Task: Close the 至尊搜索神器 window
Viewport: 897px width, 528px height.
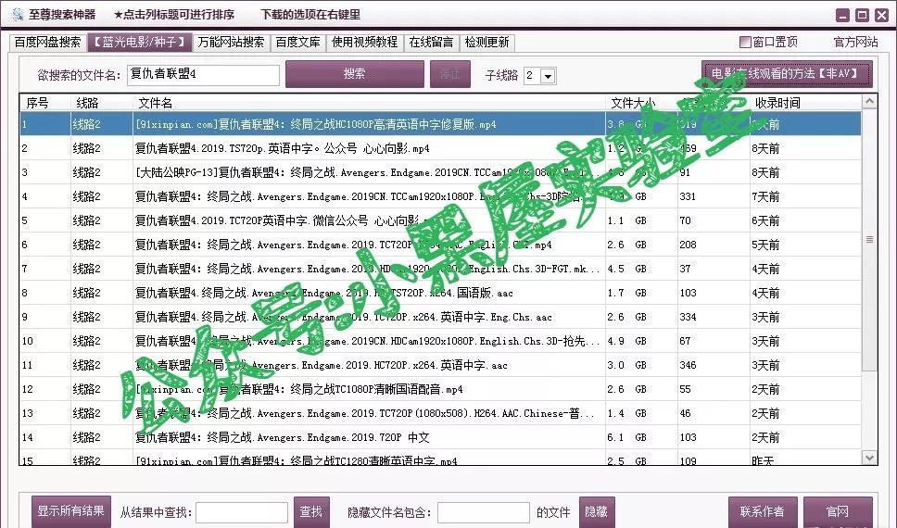Action: click(881, 16)
